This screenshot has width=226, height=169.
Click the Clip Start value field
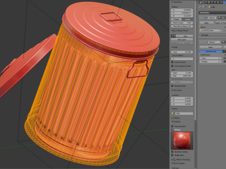pos(182,73)
